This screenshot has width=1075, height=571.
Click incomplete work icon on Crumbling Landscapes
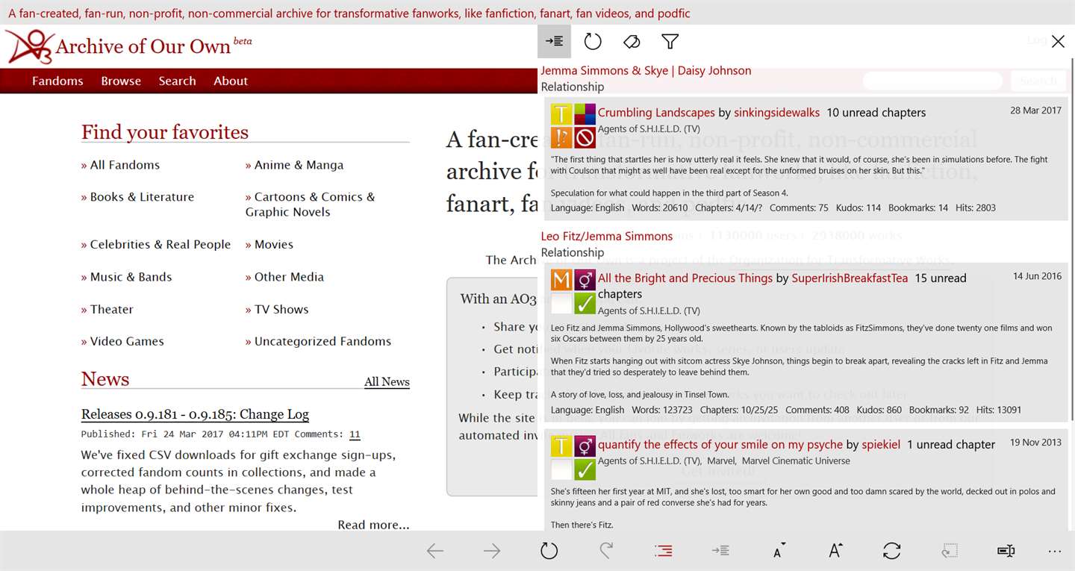585,137
